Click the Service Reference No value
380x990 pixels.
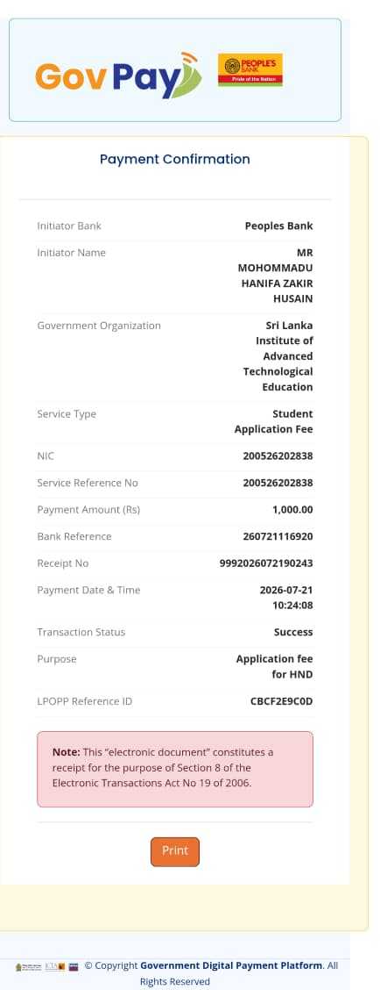tap(278, 483)
